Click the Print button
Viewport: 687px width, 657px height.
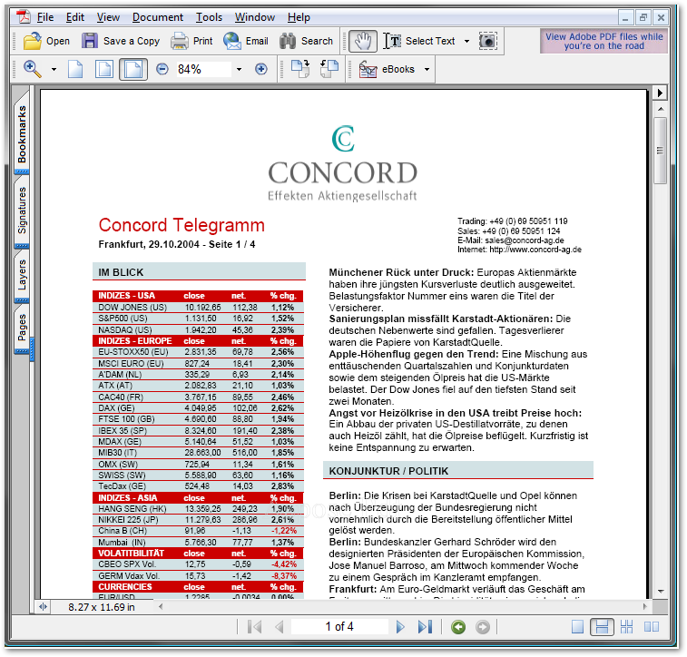coord(191,41)
